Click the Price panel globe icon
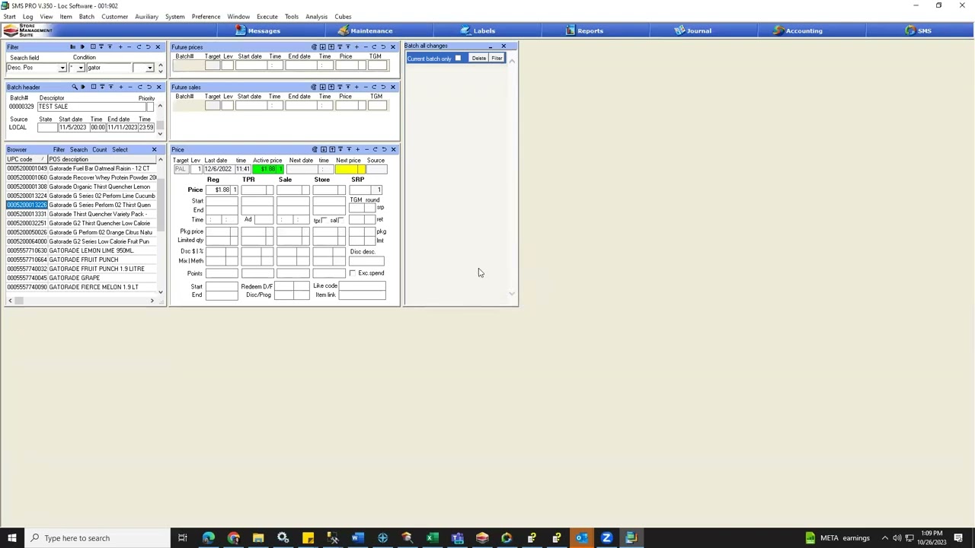Image resolution: width=975 pixels, height=548 pixels. tap(314, 149)
